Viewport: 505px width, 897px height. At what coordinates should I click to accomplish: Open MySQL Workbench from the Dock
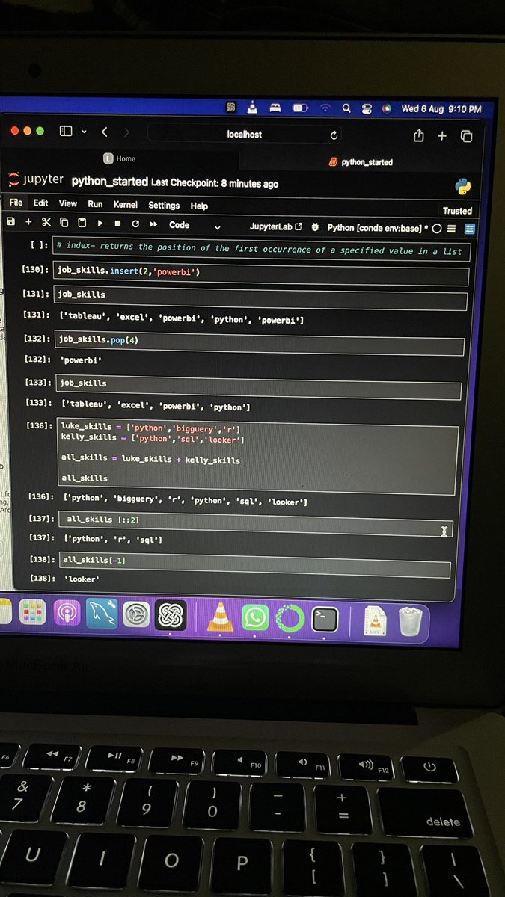[x=101, y=614]
